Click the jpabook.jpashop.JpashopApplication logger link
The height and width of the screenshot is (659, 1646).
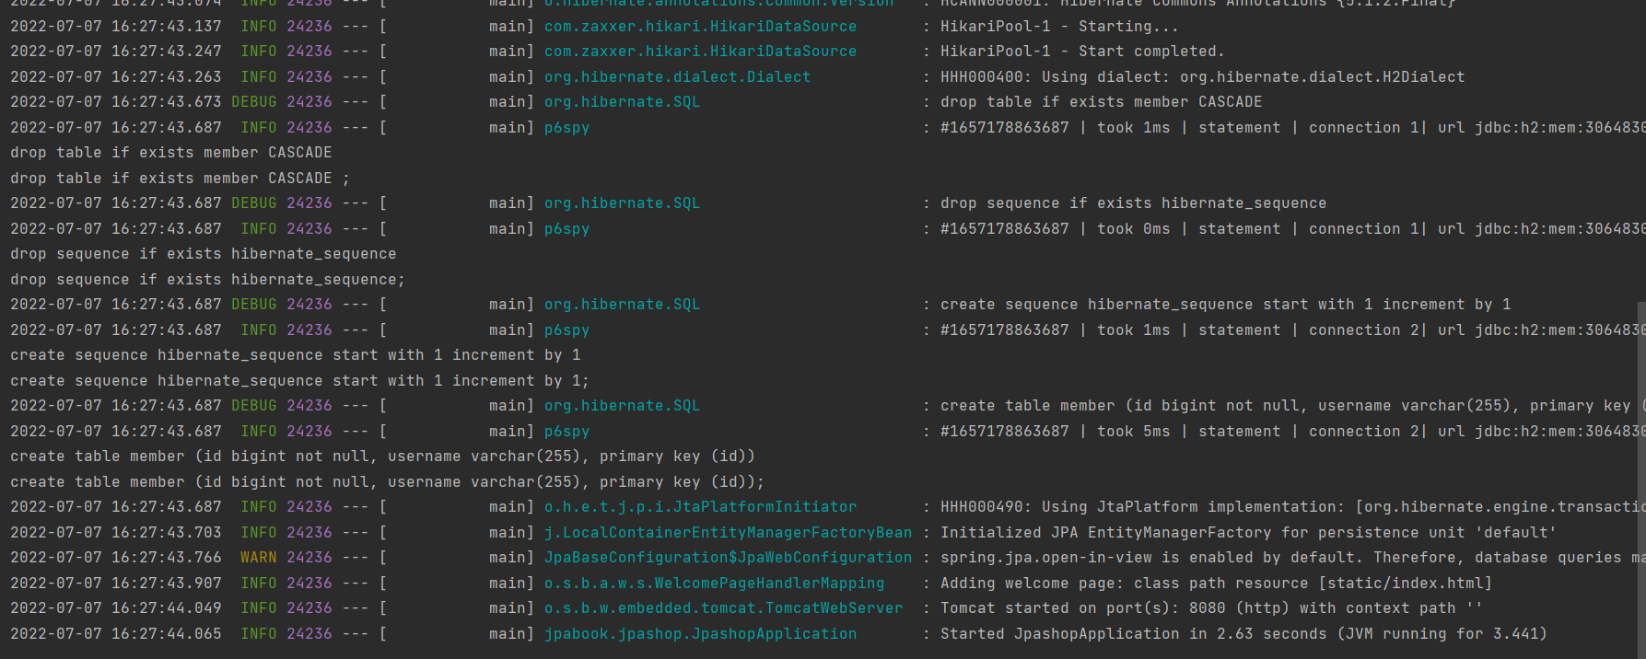700,634
